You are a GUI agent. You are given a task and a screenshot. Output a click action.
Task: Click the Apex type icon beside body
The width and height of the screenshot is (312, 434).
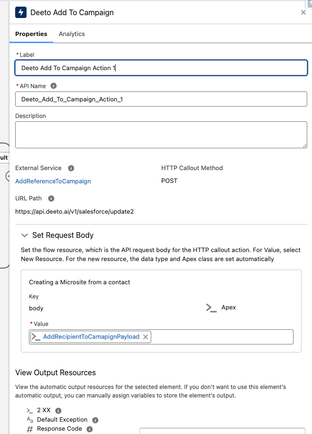211,308
